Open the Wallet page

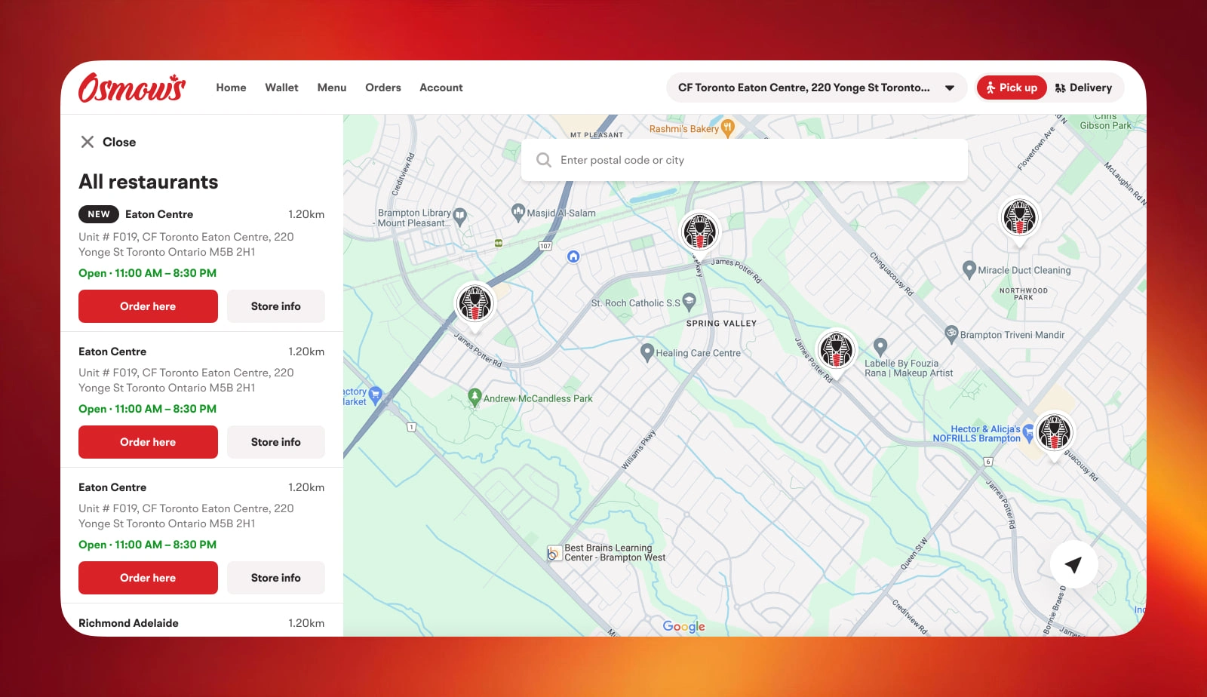tap(281, 88)
